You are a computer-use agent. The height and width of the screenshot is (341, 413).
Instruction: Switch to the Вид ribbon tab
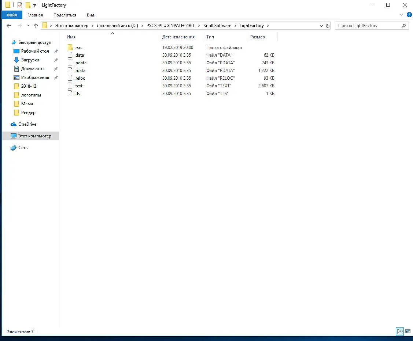coord(91,15)
